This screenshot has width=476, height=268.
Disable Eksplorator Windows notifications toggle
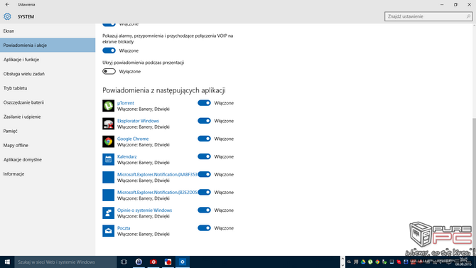(204, 121)
